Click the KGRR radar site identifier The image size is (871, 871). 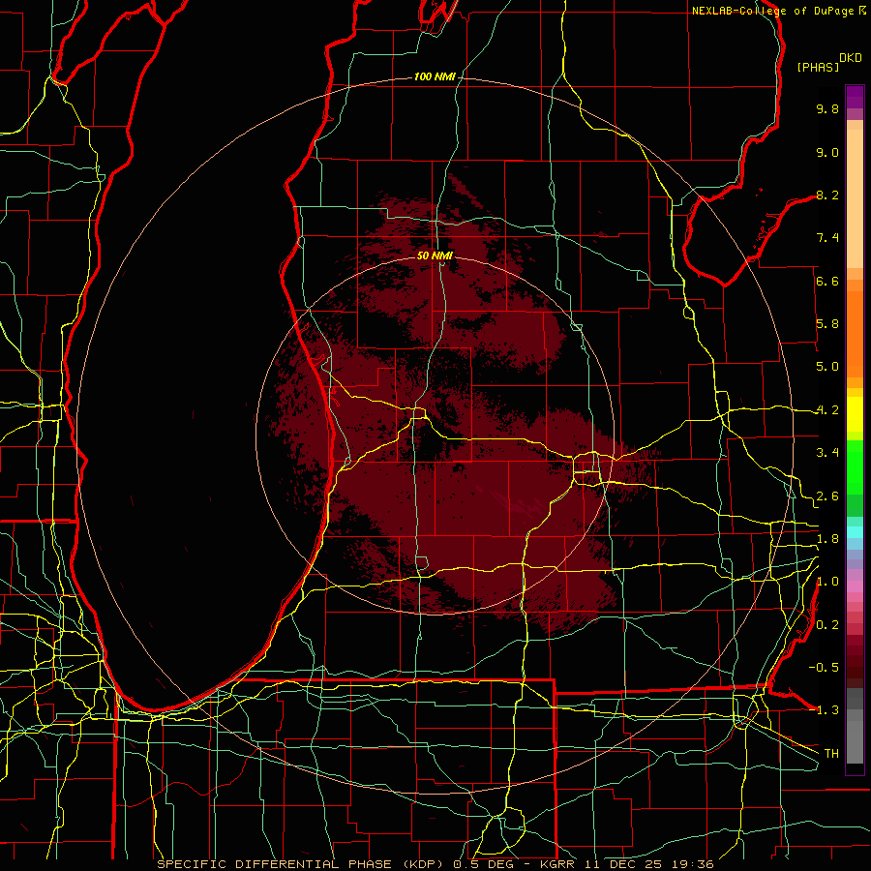tap(558, 864)
